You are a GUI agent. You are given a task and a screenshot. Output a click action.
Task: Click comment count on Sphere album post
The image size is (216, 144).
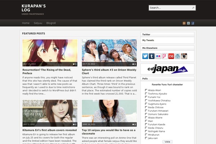tap(134, 64)
